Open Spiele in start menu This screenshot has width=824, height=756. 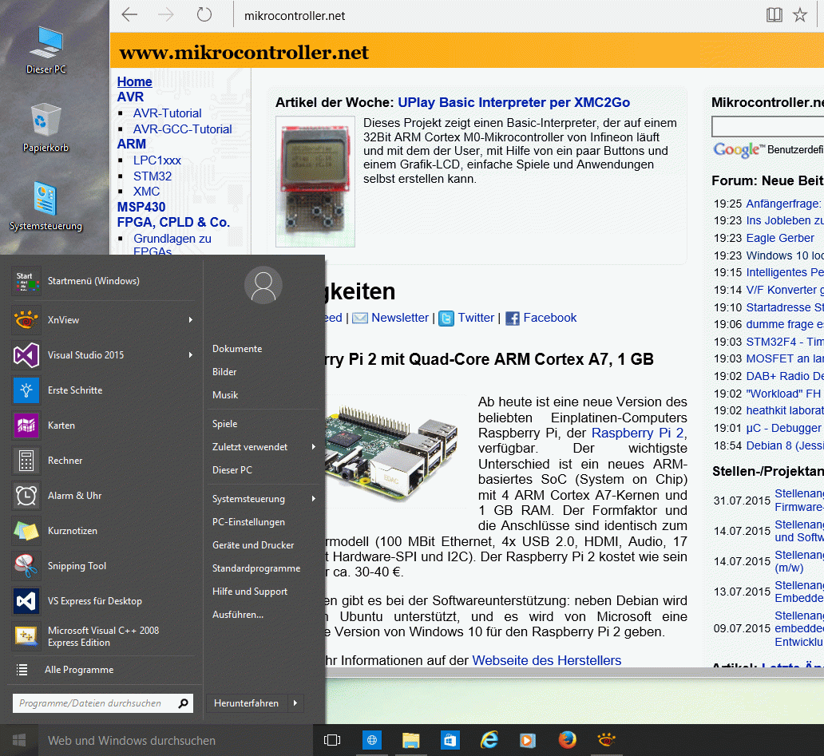click(x=224, y=424)
